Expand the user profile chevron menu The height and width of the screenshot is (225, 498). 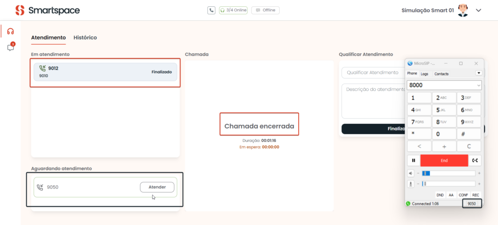coord(478,10)
